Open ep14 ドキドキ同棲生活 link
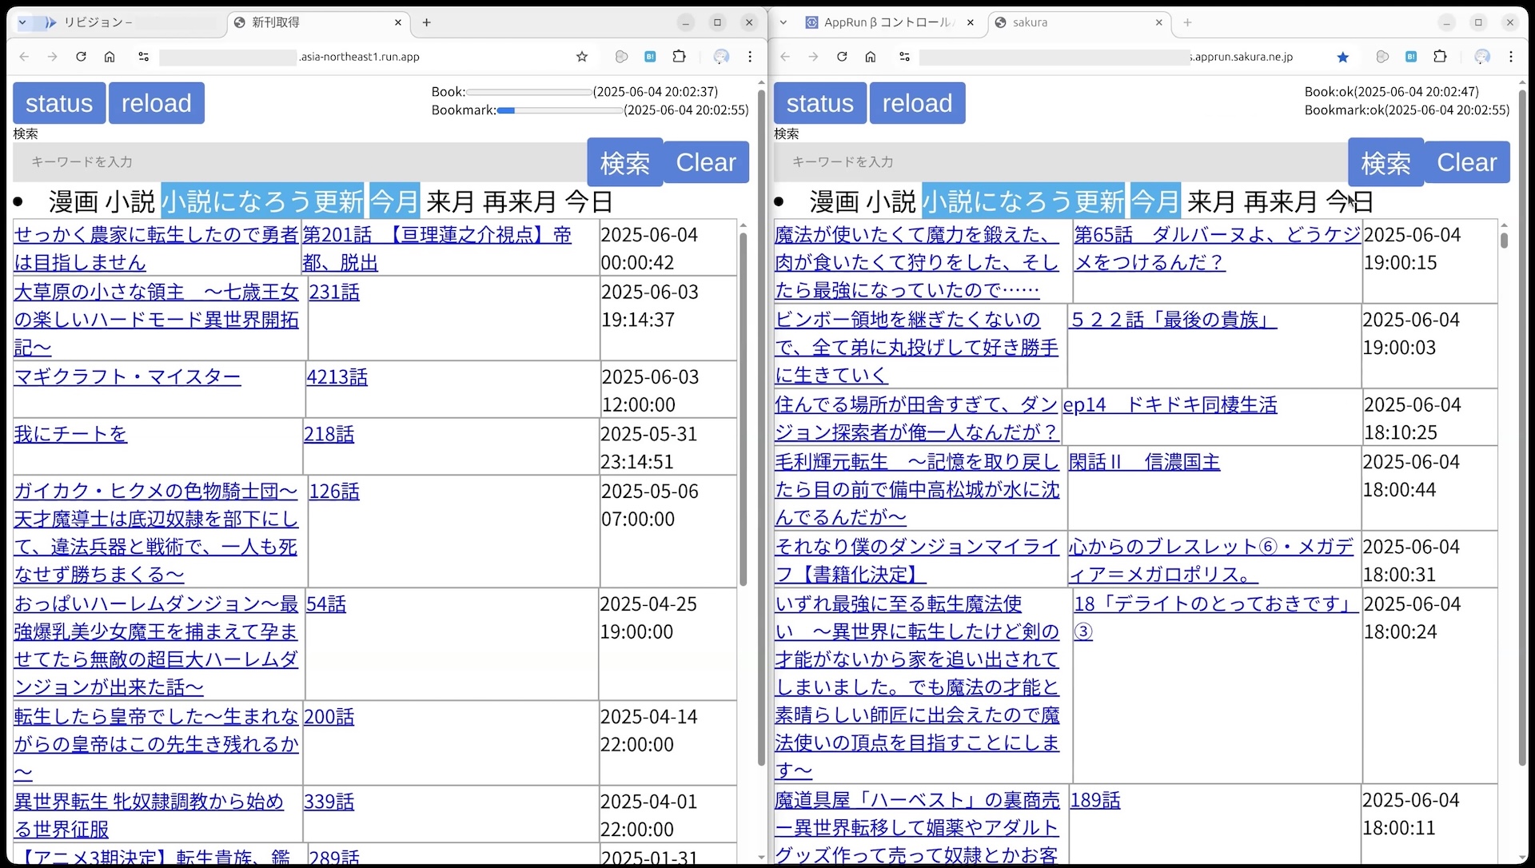 (x=1170, y=404)
